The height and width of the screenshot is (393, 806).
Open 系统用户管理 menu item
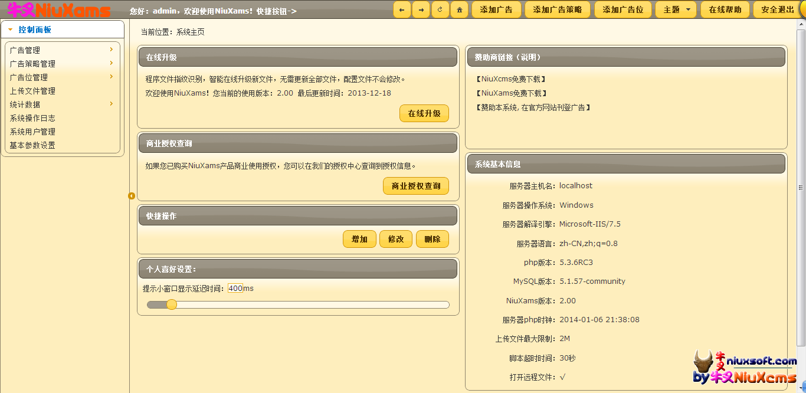pyautogui.click(x=32, y=132)
